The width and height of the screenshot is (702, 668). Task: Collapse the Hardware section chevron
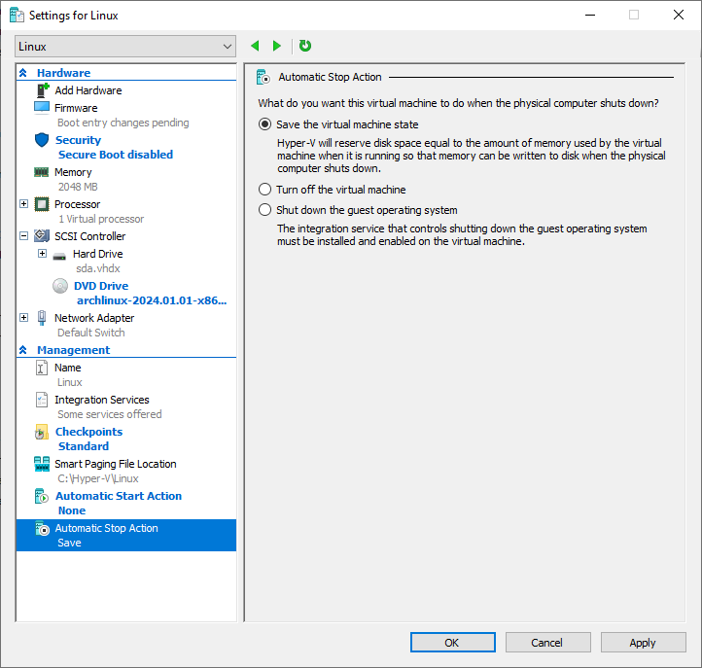23,73
